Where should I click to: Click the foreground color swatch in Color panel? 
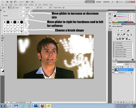point(114,15)
